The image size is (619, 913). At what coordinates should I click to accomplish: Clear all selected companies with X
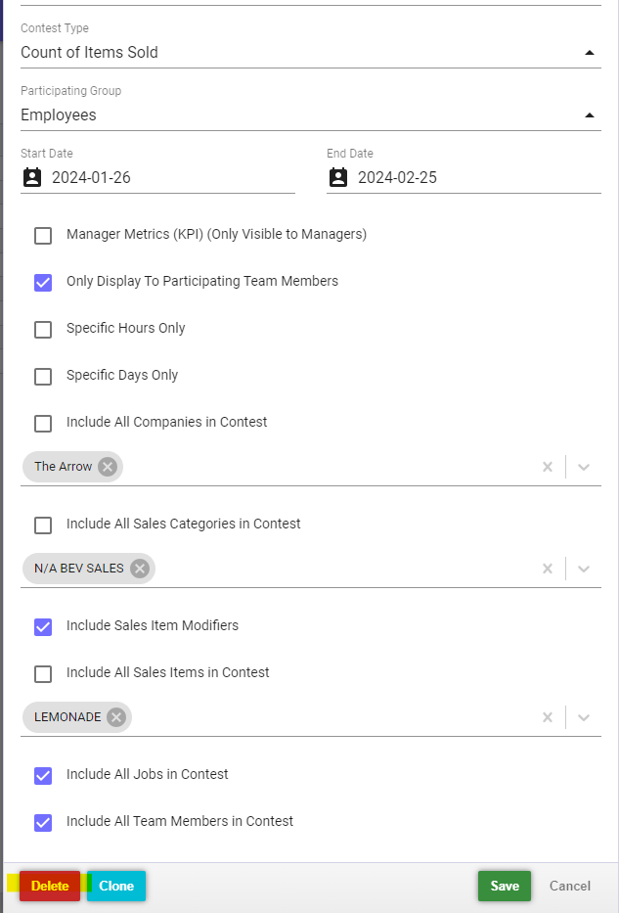(x=548, y=467)
